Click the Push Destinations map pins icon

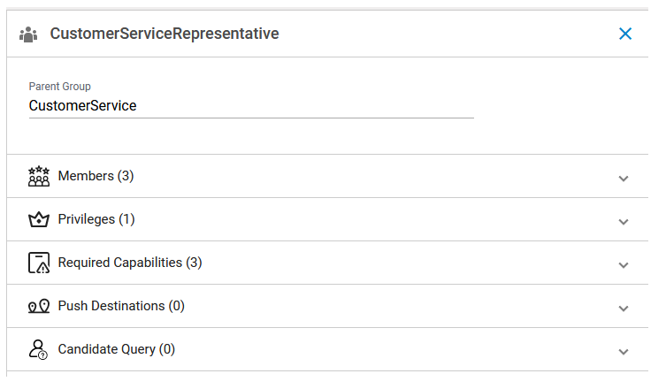point(39,306)
